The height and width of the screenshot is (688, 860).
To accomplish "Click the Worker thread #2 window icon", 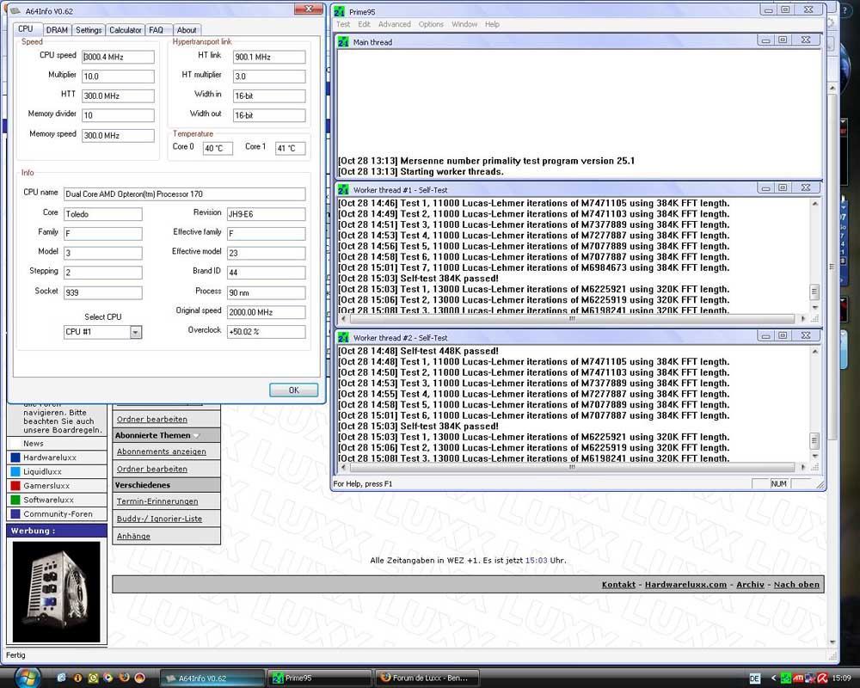I will point(343,338).
